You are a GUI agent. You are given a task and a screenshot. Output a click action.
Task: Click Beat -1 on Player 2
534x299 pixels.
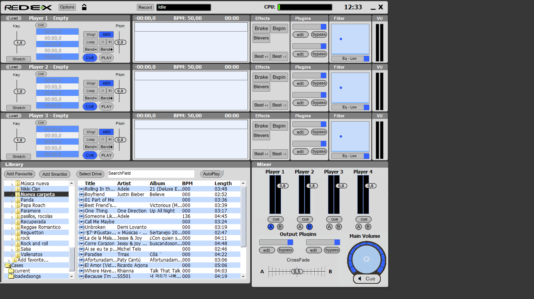tap(279, 105)
